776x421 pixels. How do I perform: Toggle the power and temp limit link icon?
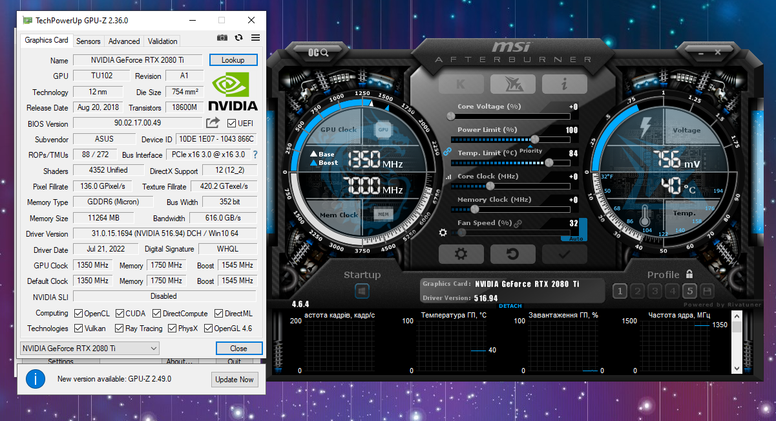point(446,151)
